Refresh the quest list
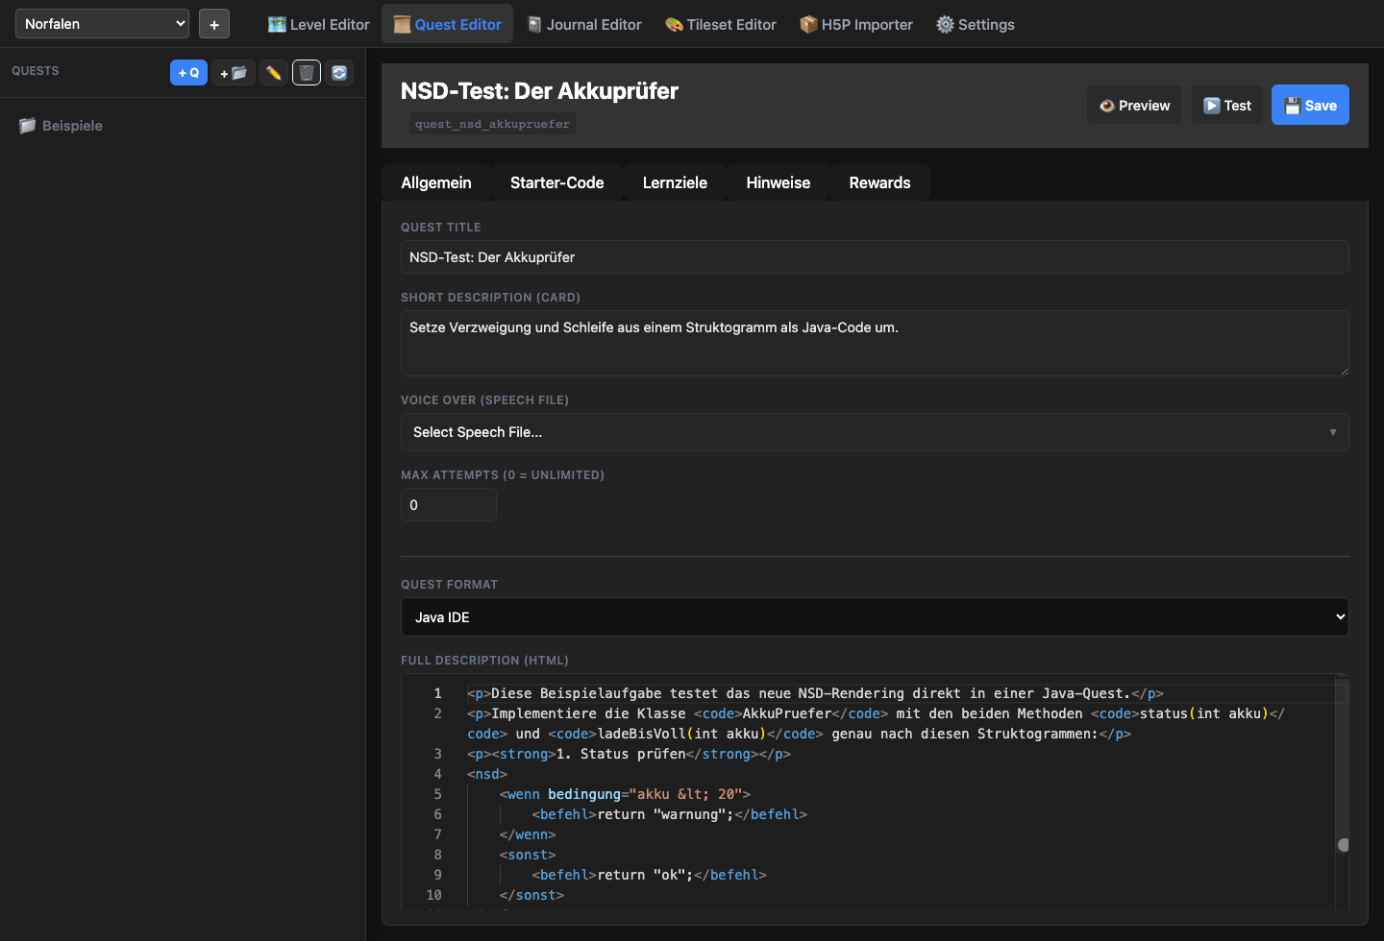 pyautogui.click(x=339, y=72)
